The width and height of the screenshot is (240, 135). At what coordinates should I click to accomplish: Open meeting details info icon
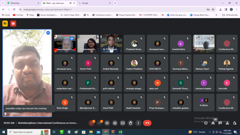click(x=206, y=123)
